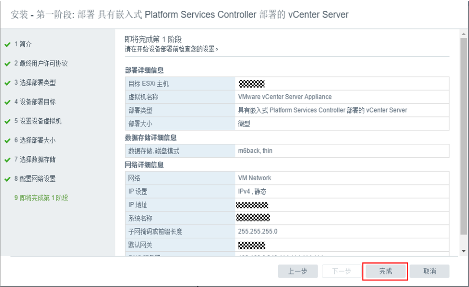Open step 4 设备部署目标
469x287 pixels.
35,102
